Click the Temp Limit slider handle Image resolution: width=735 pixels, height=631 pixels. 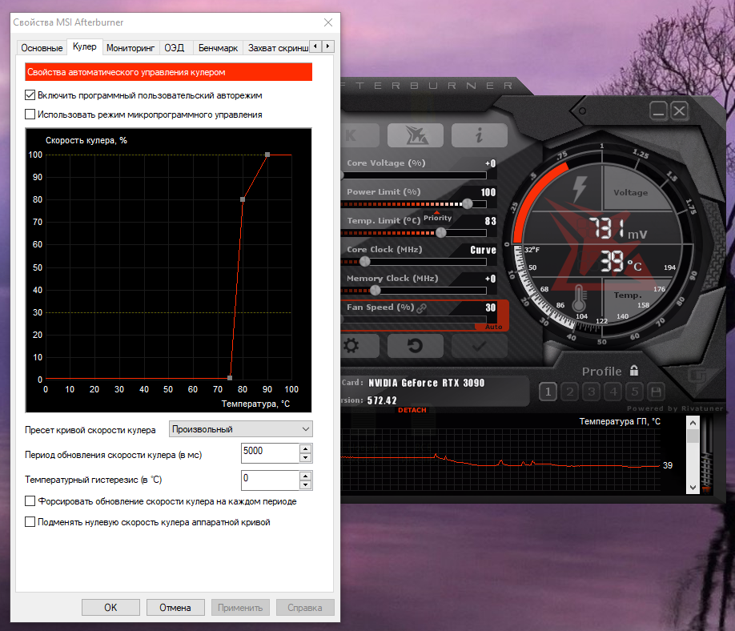coord(441,232)
